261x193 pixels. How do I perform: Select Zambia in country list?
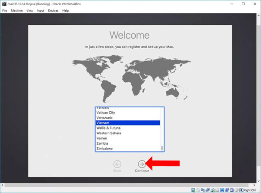click(x=127, y=143)
